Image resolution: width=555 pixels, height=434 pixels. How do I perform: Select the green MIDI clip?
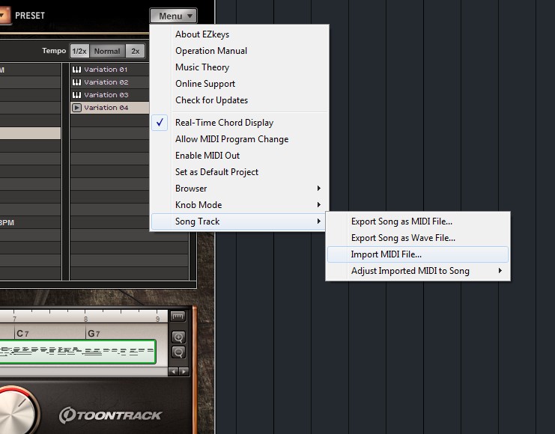(78, 351)
